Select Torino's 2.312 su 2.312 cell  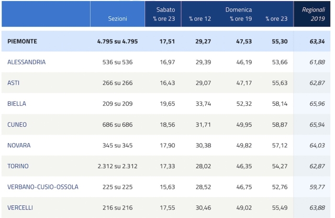coord(117,166)
